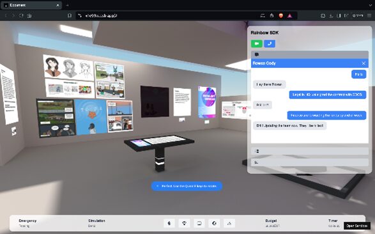Toggle the browser sidebar icon
Viewport: 375px width, 234px height.
pos(339,15)
